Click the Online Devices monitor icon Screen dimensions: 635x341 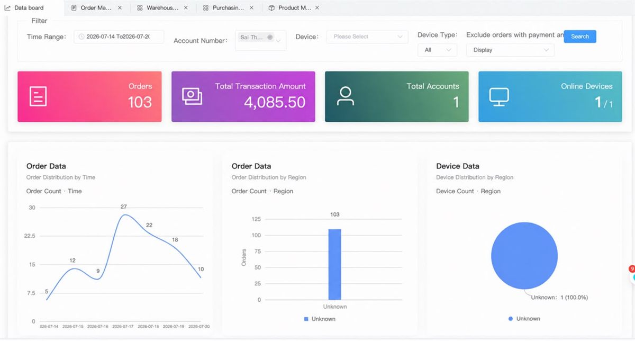point(499,96)
